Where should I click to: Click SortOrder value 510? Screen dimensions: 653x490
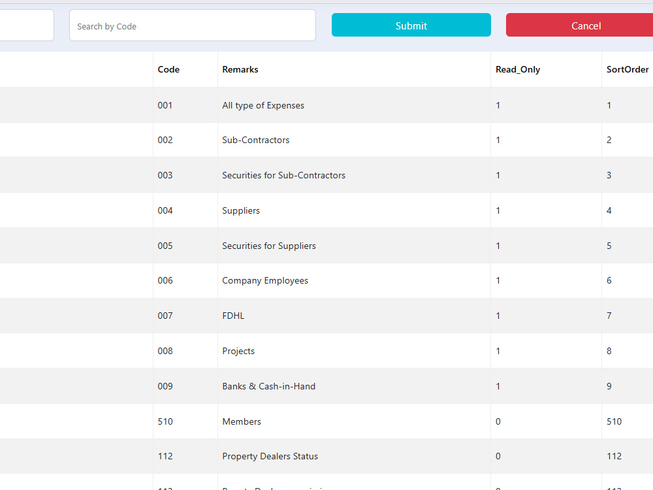coord(614,421)
